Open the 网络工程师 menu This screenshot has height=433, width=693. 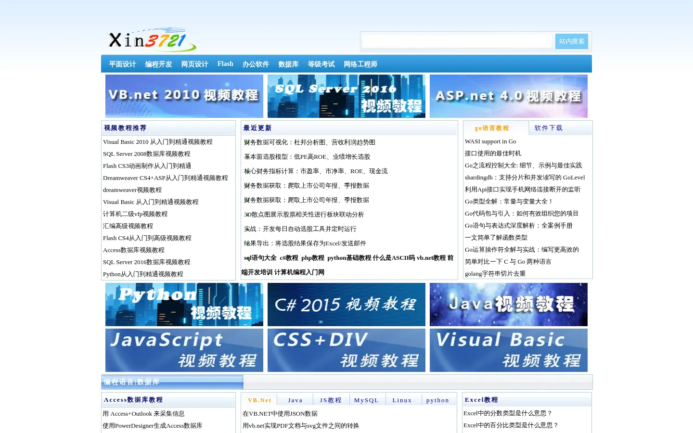(x=360, y=64)
